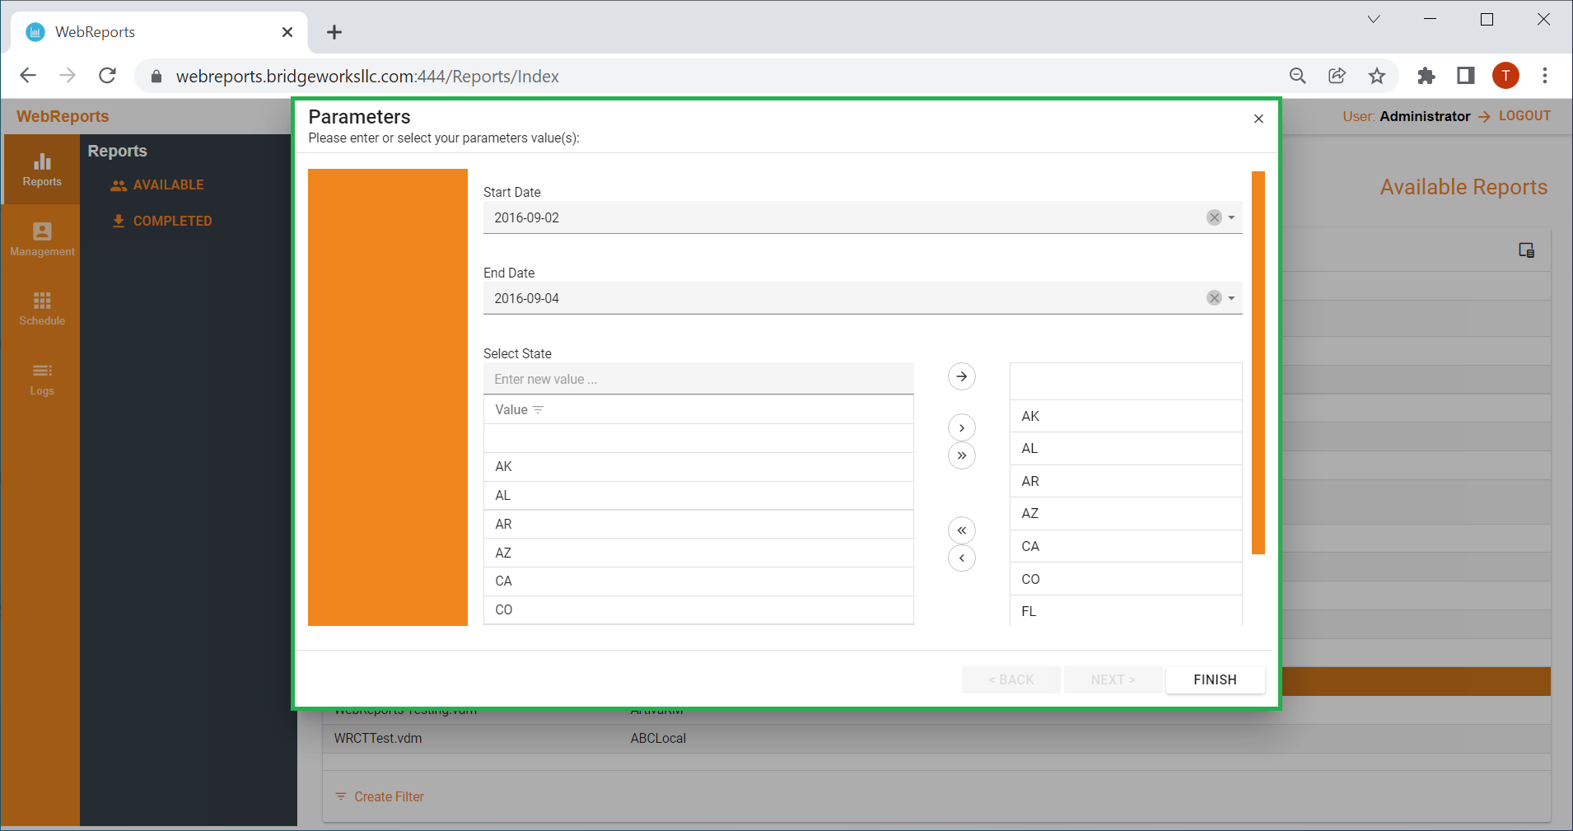Move selected state to the right

[x=961, y=427]
